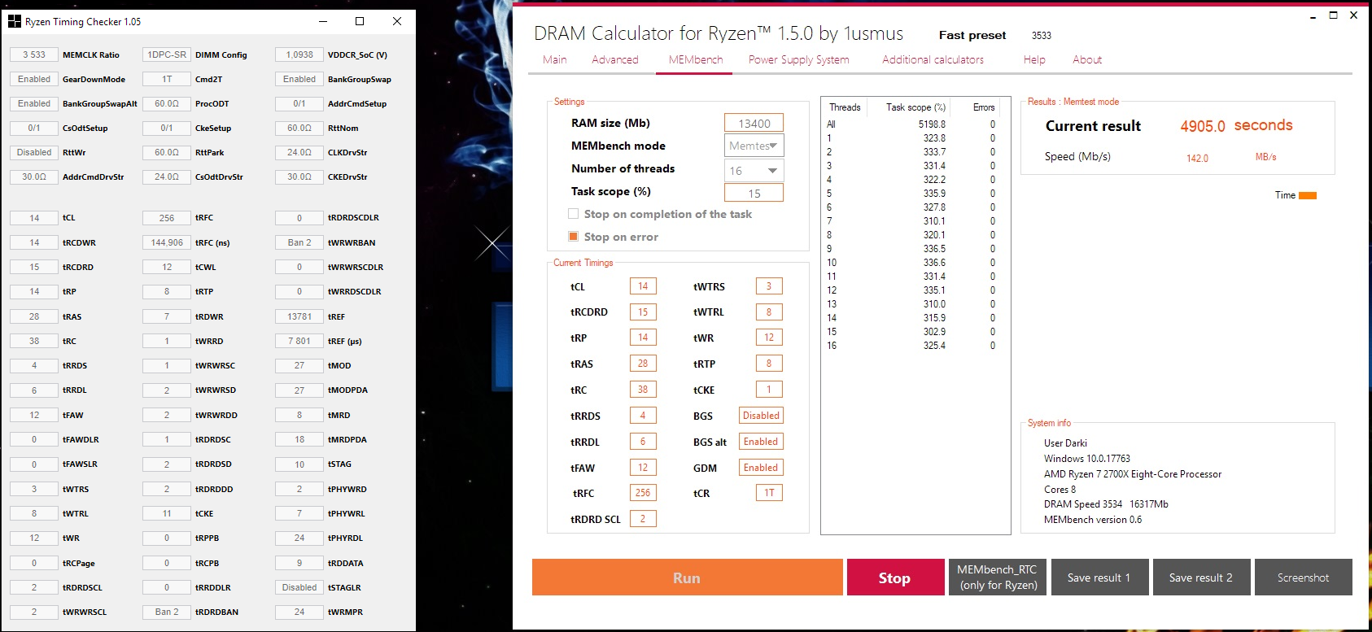The image size is (1372, 632).
Task: Uncheck the Stop on error checkbox
Action: pyautogui.click(x=574, y=237)
